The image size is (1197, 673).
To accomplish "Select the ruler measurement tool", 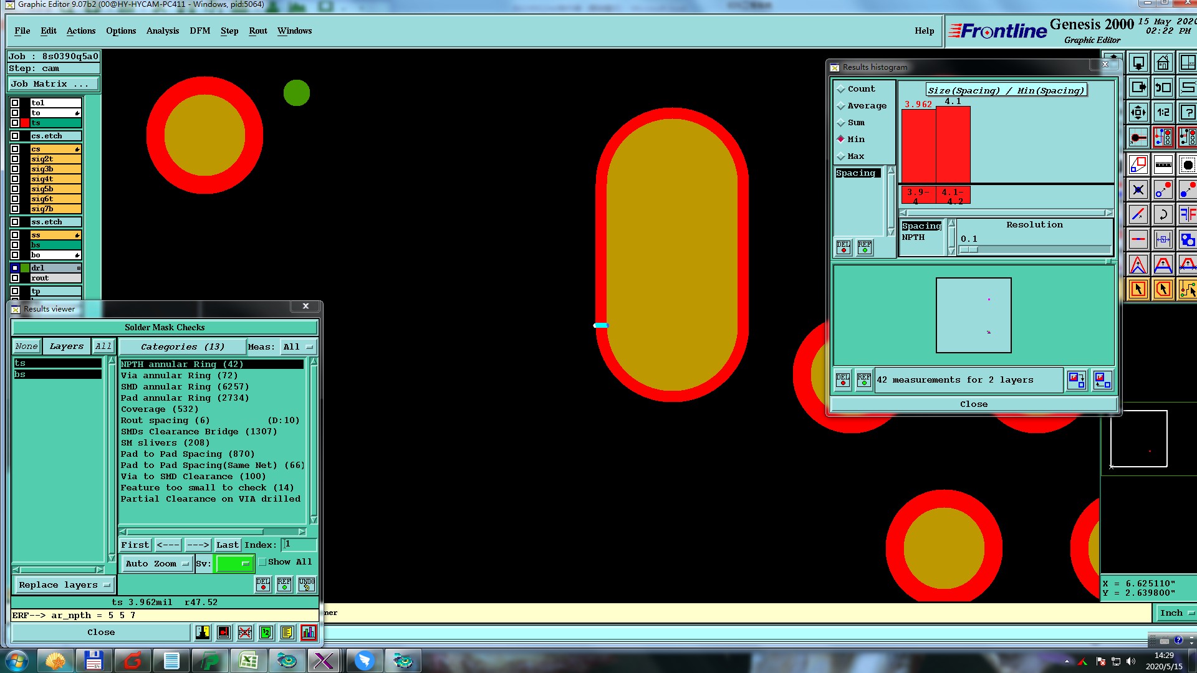I will click(x=1163, y=165).
